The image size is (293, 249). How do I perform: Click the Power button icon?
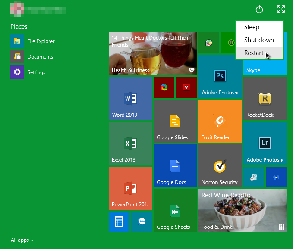pyautogui.click(x=259, y=9)
